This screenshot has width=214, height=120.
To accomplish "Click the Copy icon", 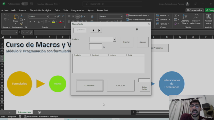I will [21, 19].
